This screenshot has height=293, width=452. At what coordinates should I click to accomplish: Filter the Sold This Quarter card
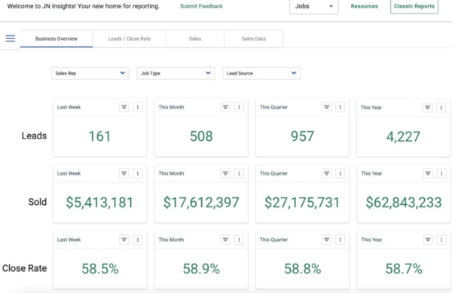point(327,173)
